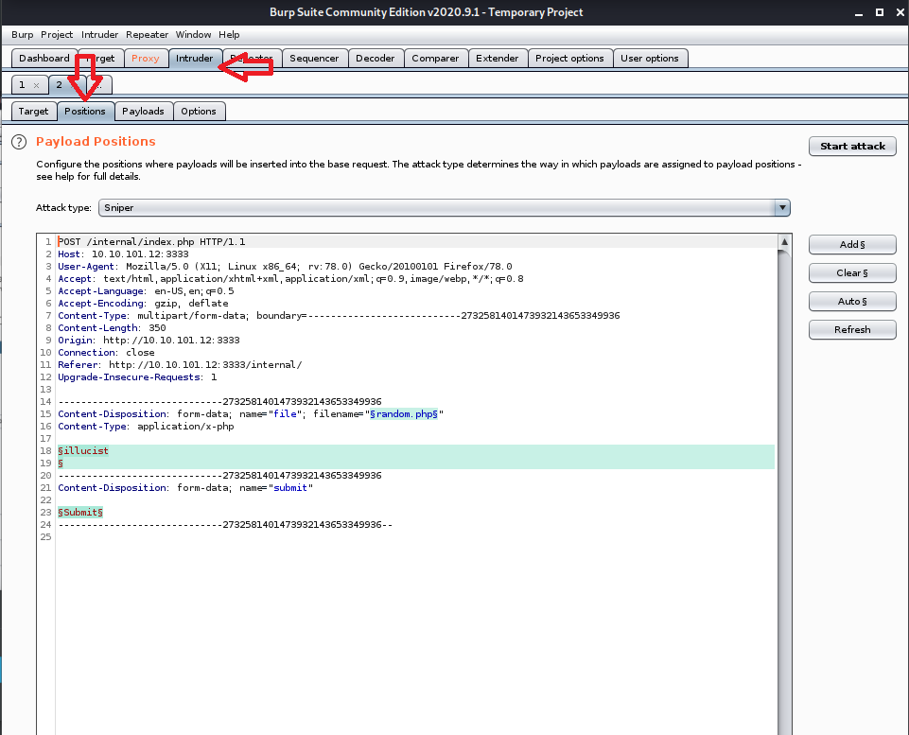Image resolution: width=909 pixels, height=735 pixels.
Task: Open the Payloads sub-tab
Action: [143, 112]
